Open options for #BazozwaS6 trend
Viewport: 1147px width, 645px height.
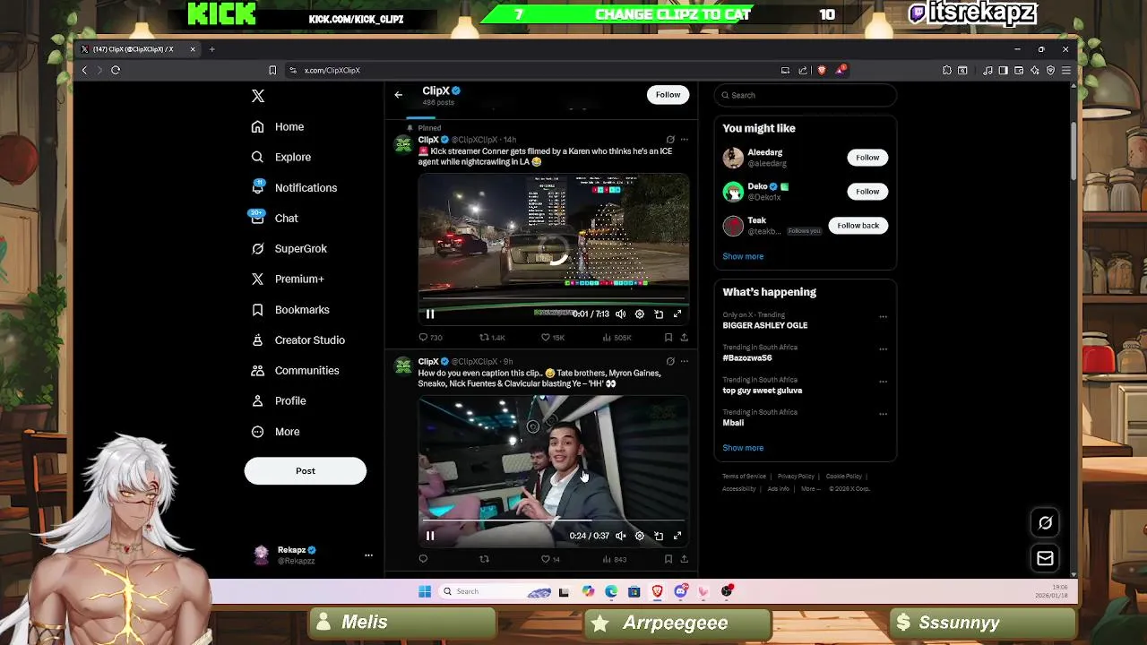click(x=884, y=348)
